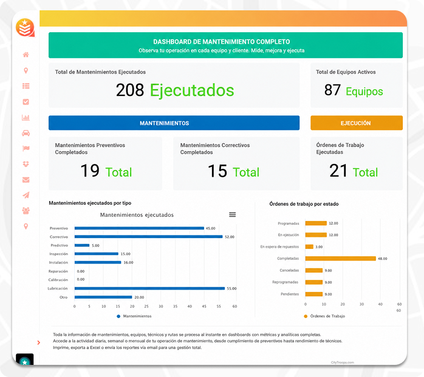The image size is (424, 377).
Task: Open the home icon in sidebar
Action: 26,55
